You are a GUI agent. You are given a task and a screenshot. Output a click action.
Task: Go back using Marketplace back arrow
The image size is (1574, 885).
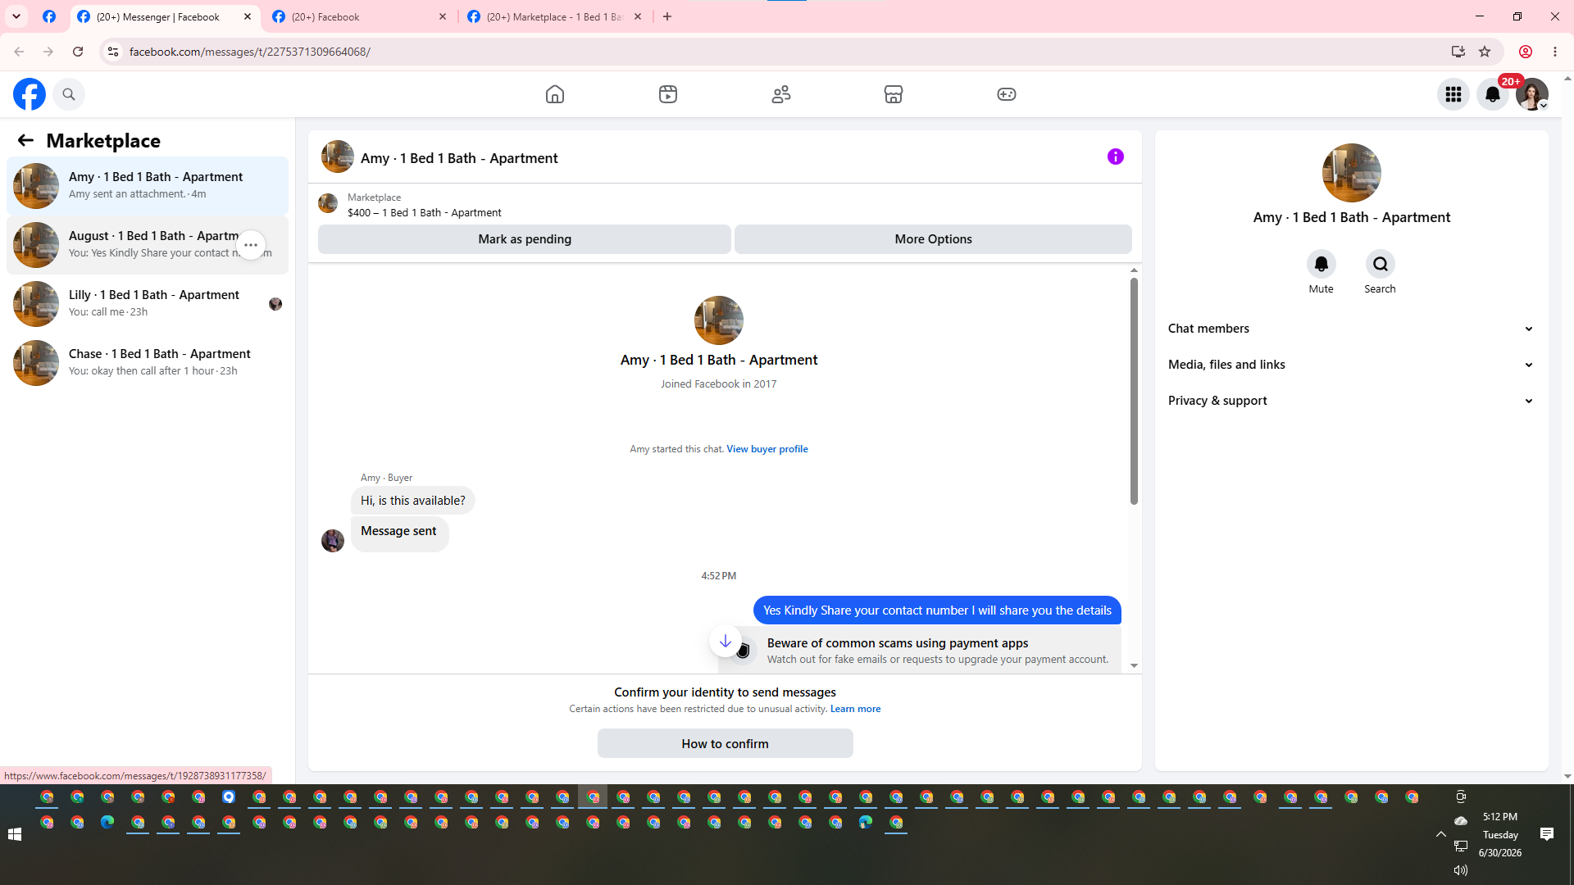25,140
